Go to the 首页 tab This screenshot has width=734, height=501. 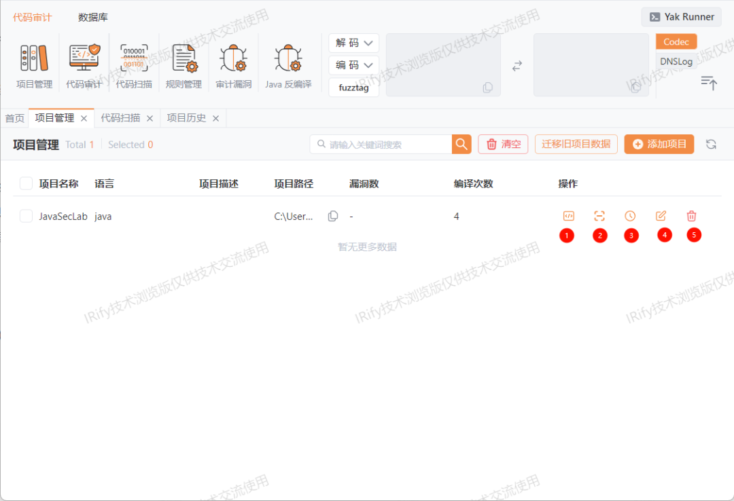click(14, 118)
